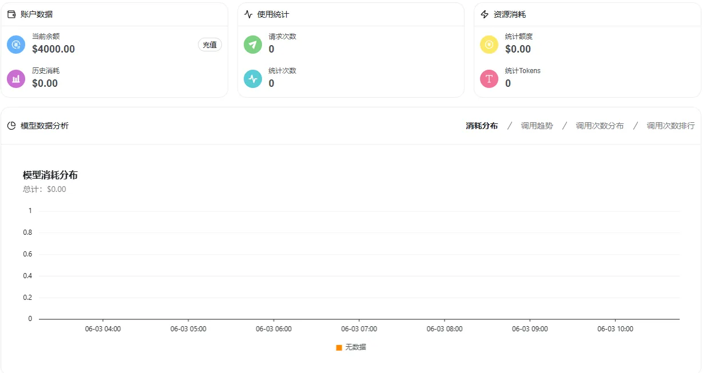Click the 06-03 09:00 axis label
The height and width of the screenshot is (373, 706).
(530, 329)
